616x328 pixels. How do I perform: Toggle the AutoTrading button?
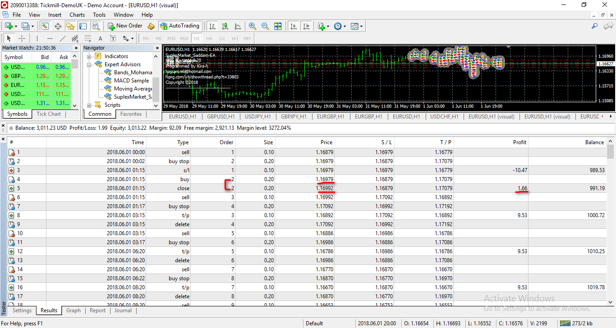179,26
